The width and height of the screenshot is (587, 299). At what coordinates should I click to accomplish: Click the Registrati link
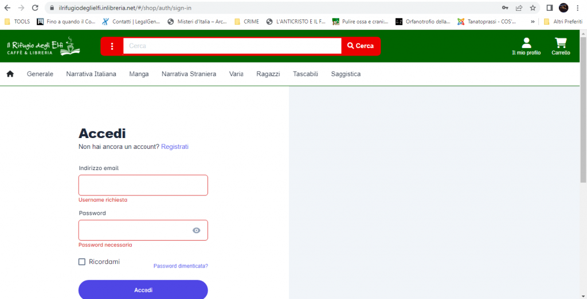tap(175, 147)
